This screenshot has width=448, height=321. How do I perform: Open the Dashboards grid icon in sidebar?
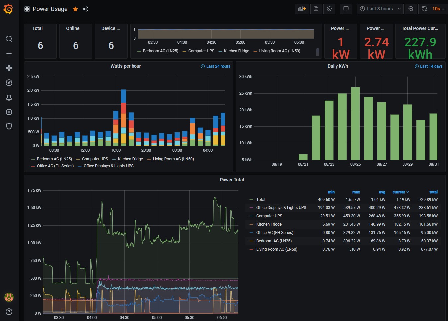[9, 68]
